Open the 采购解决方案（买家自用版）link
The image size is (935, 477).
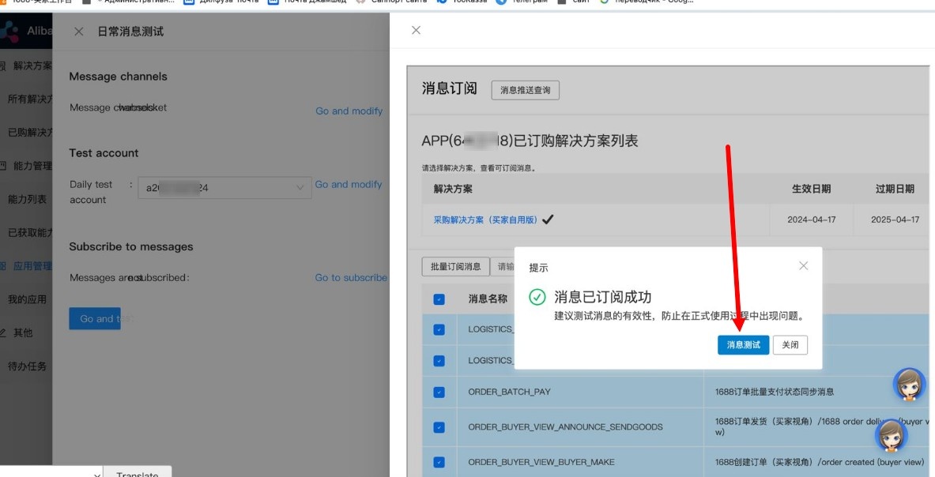pos(484,220)
